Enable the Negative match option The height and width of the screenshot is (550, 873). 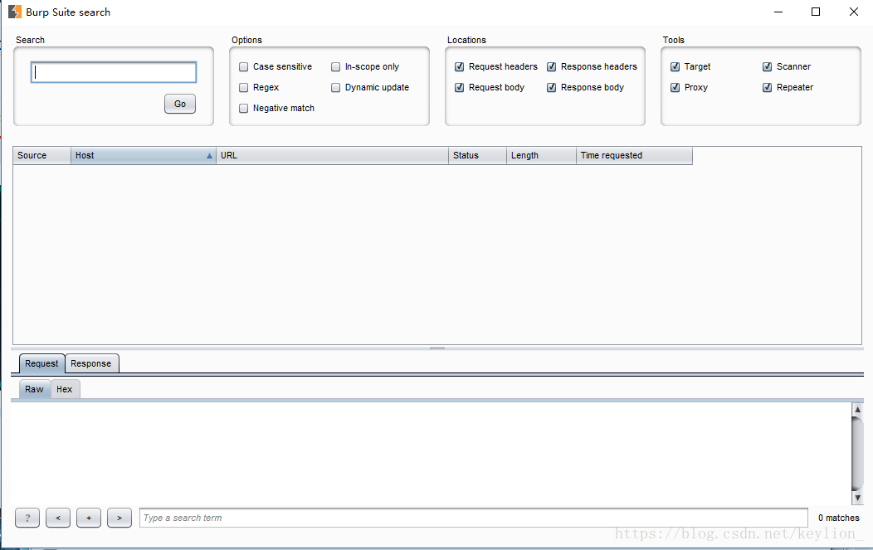(243, 108)
